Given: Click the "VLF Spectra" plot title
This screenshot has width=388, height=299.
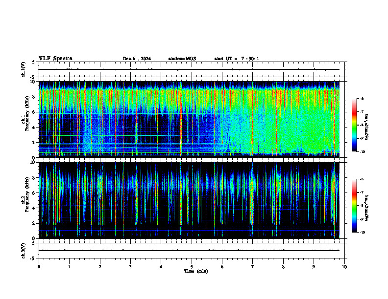Looking at the screenshot, I should 55,59.
